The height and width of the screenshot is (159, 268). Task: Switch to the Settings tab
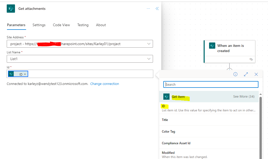pyautogui.click(x=39, y=25)
